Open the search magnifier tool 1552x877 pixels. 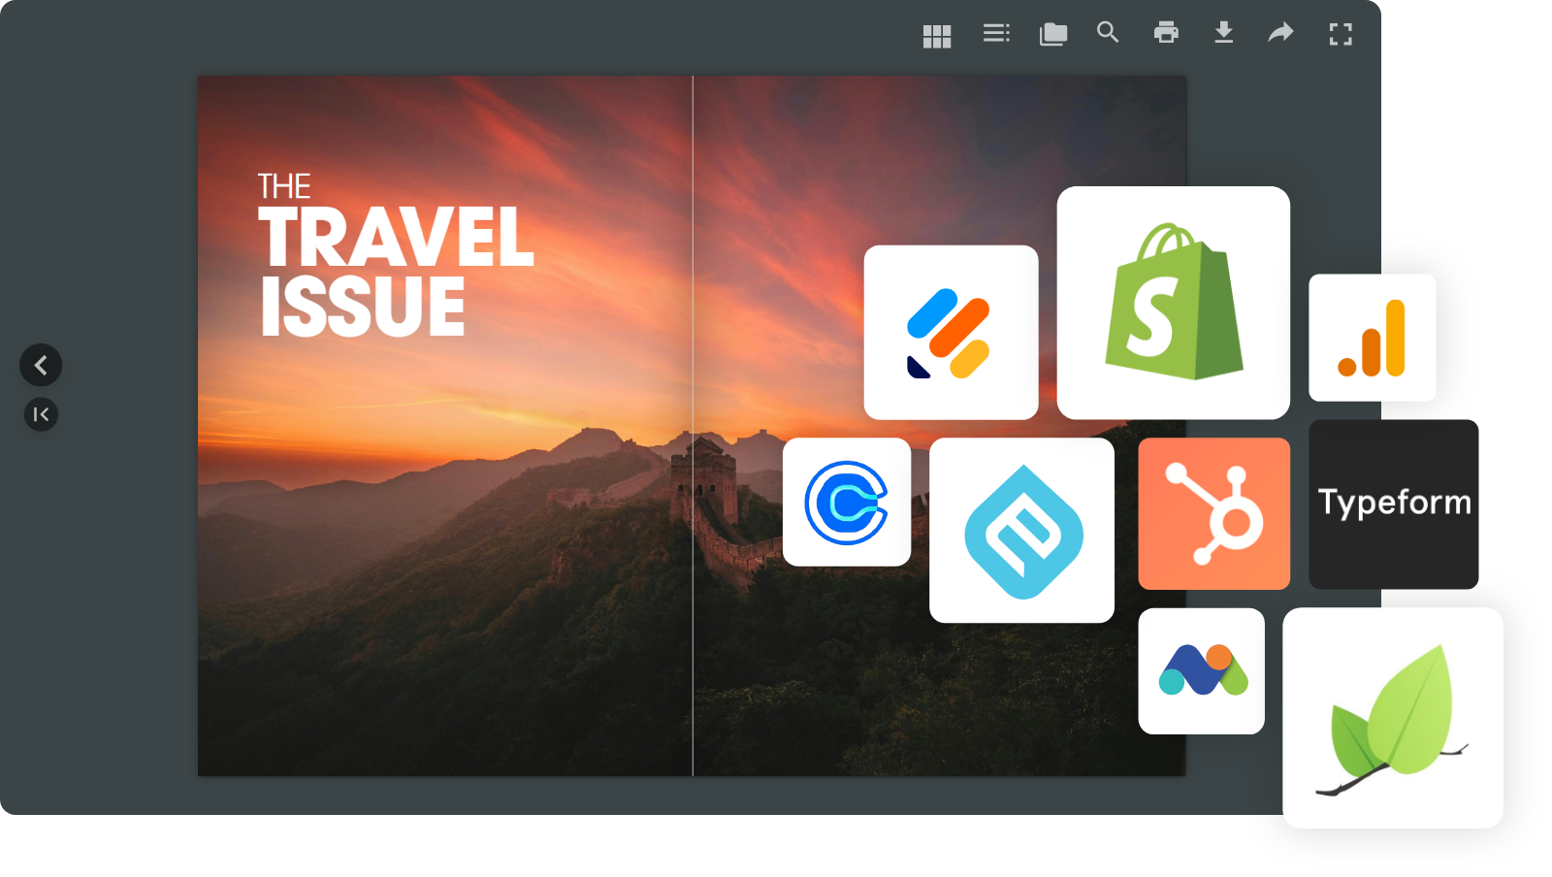1108,33
